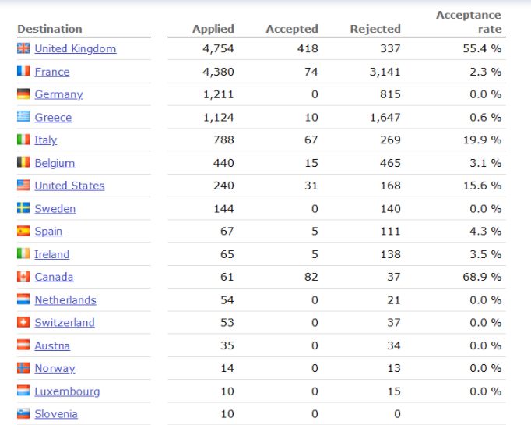The image size is (531, 425).
Task: Click the Greece flag icon
Action: point(23,117)
